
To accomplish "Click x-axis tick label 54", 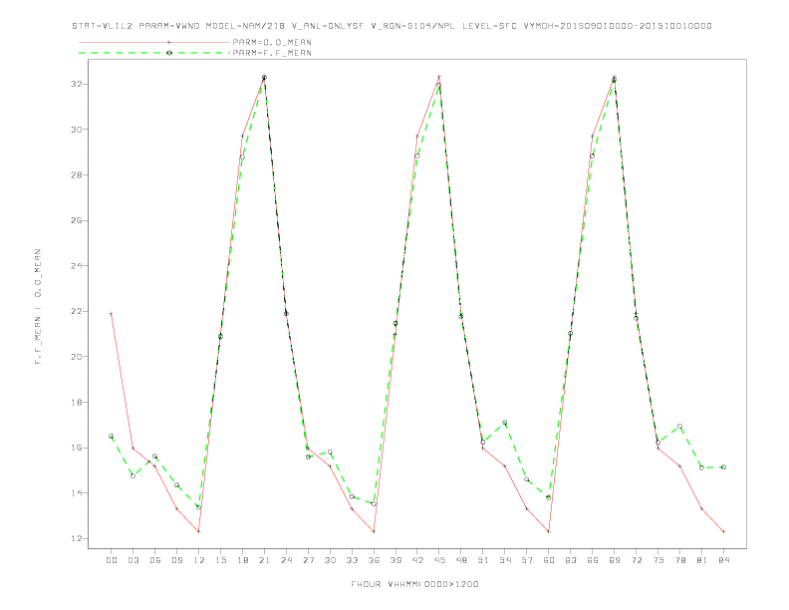I will click(x=505, y=560).
